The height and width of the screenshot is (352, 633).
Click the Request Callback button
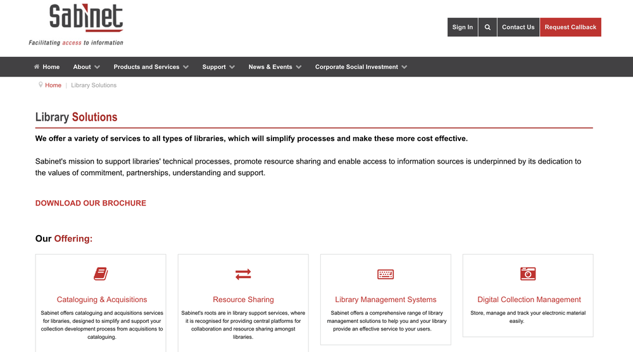[x=570, y=27]
